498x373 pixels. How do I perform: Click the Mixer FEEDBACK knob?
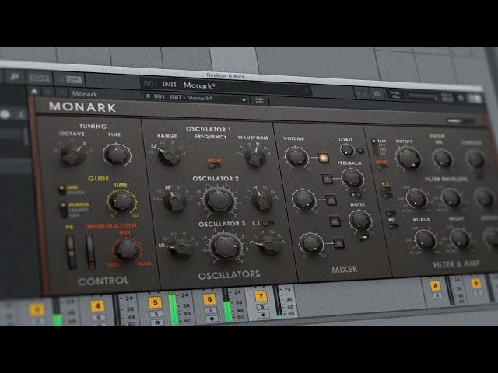pos(352,178)
